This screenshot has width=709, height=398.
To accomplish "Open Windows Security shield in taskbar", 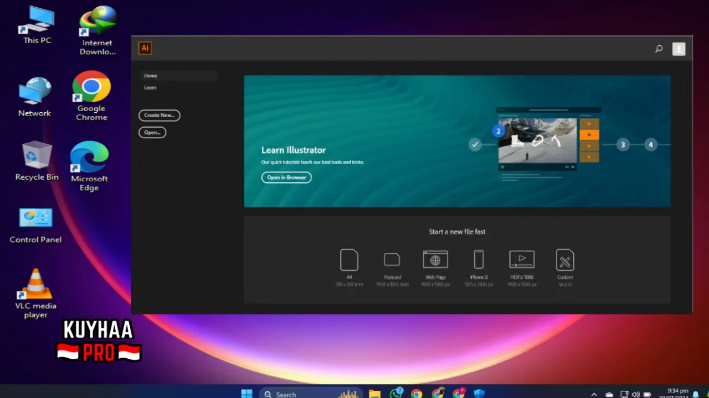I will click(479, 394).
